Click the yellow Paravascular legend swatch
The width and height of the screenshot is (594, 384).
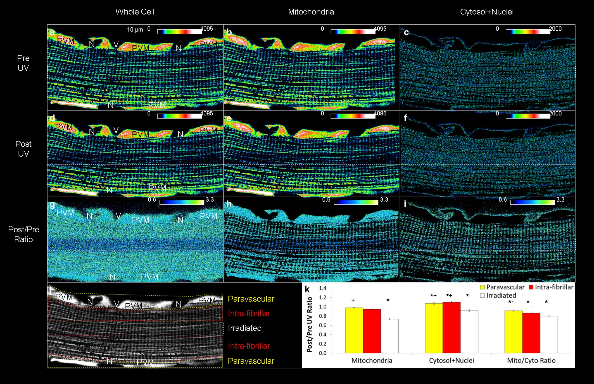[x=482, y=287]
